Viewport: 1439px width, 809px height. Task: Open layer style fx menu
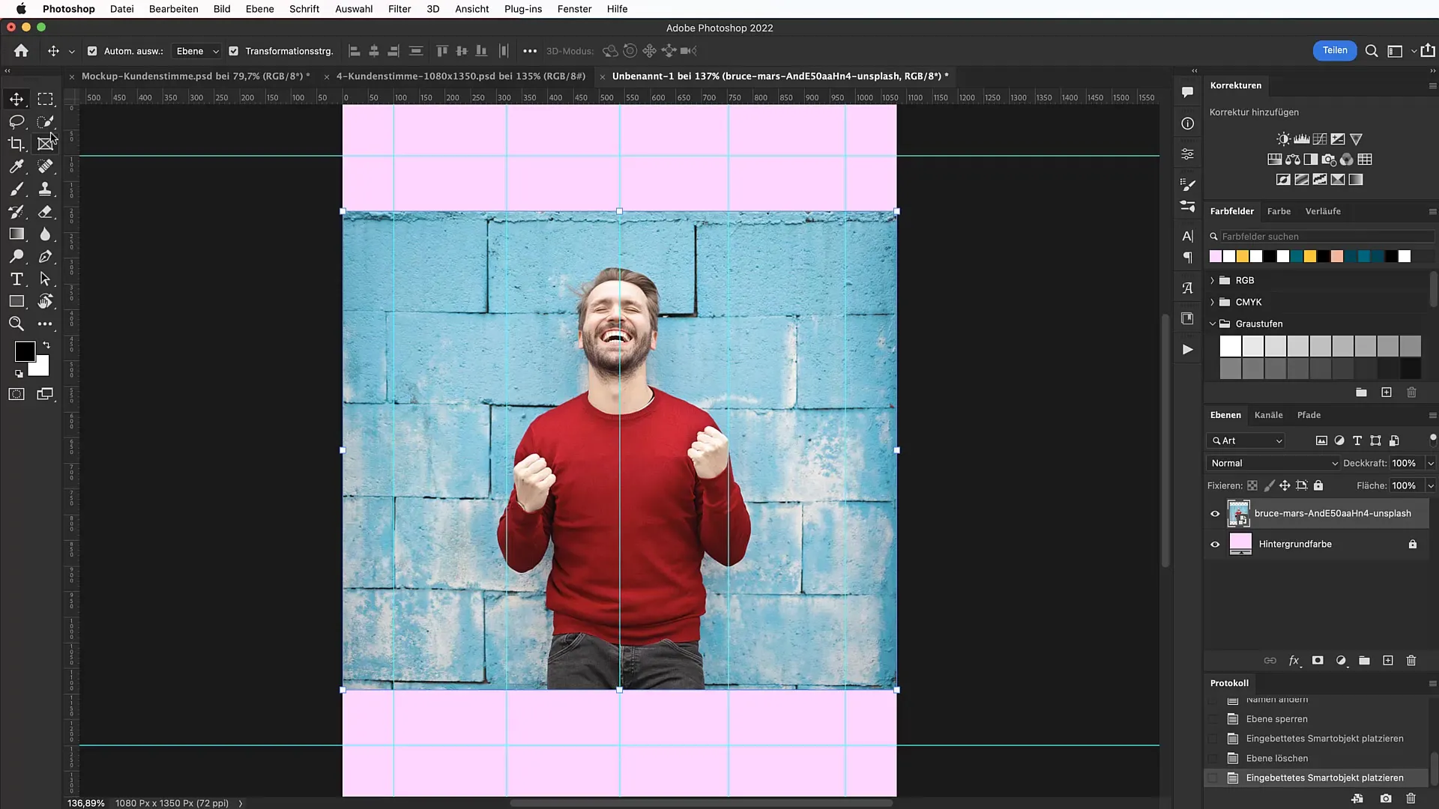click(1294, 661)
